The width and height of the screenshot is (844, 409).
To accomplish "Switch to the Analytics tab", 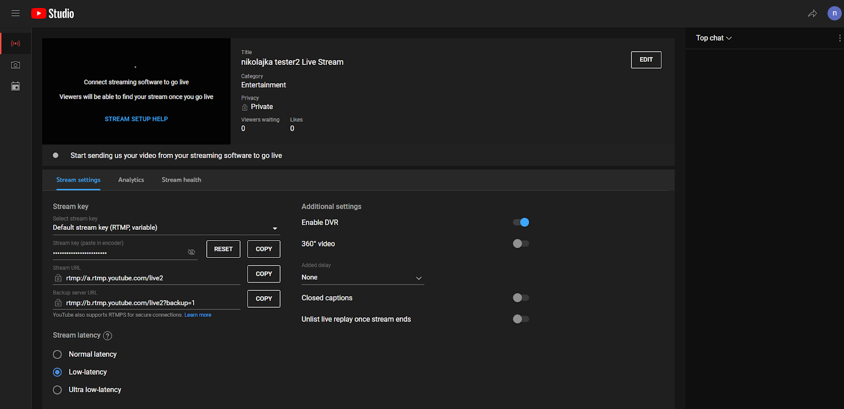I will click(131, 180).
